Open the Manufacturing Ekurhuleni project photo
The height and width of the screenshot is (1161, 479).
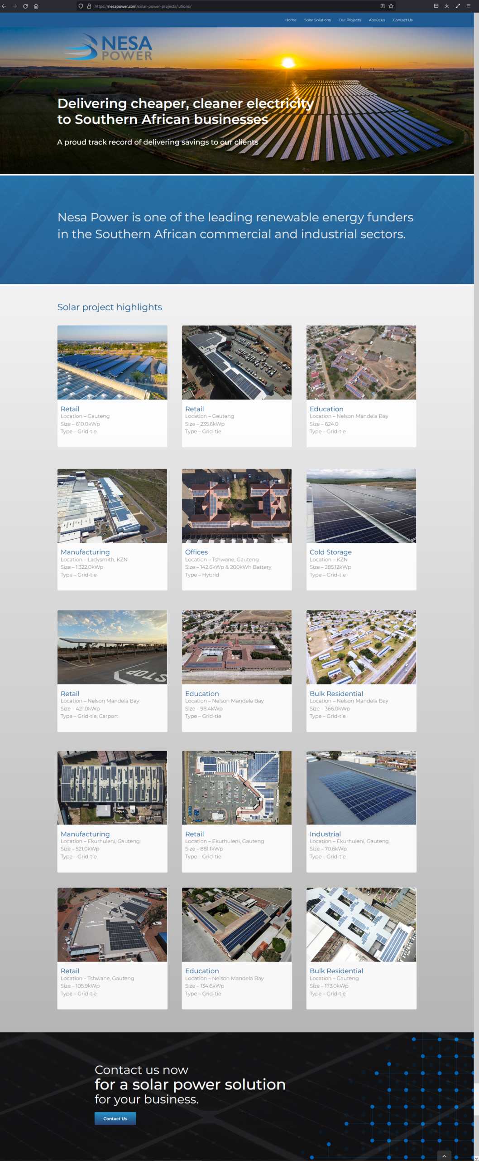point(112,788)
